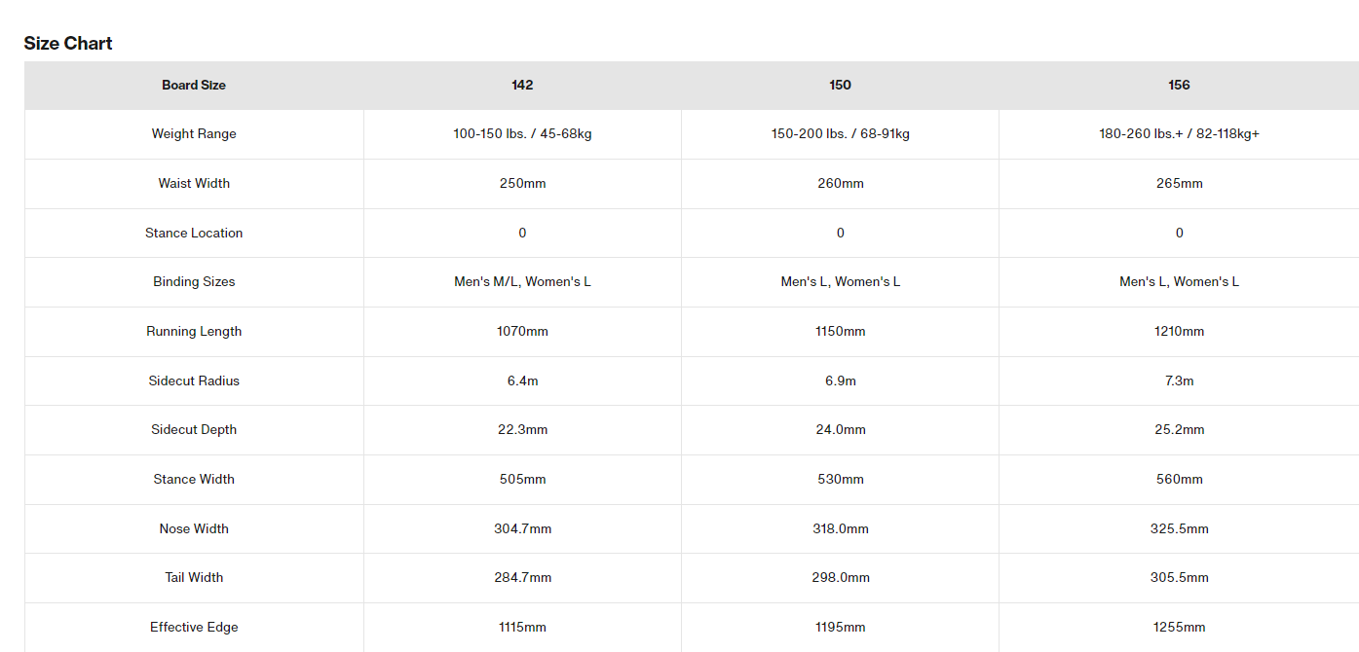Click the 325.5mm nose width value
Image resolution: width=1359 pixels, height=652 pixels.
[x=1179, y=528]
